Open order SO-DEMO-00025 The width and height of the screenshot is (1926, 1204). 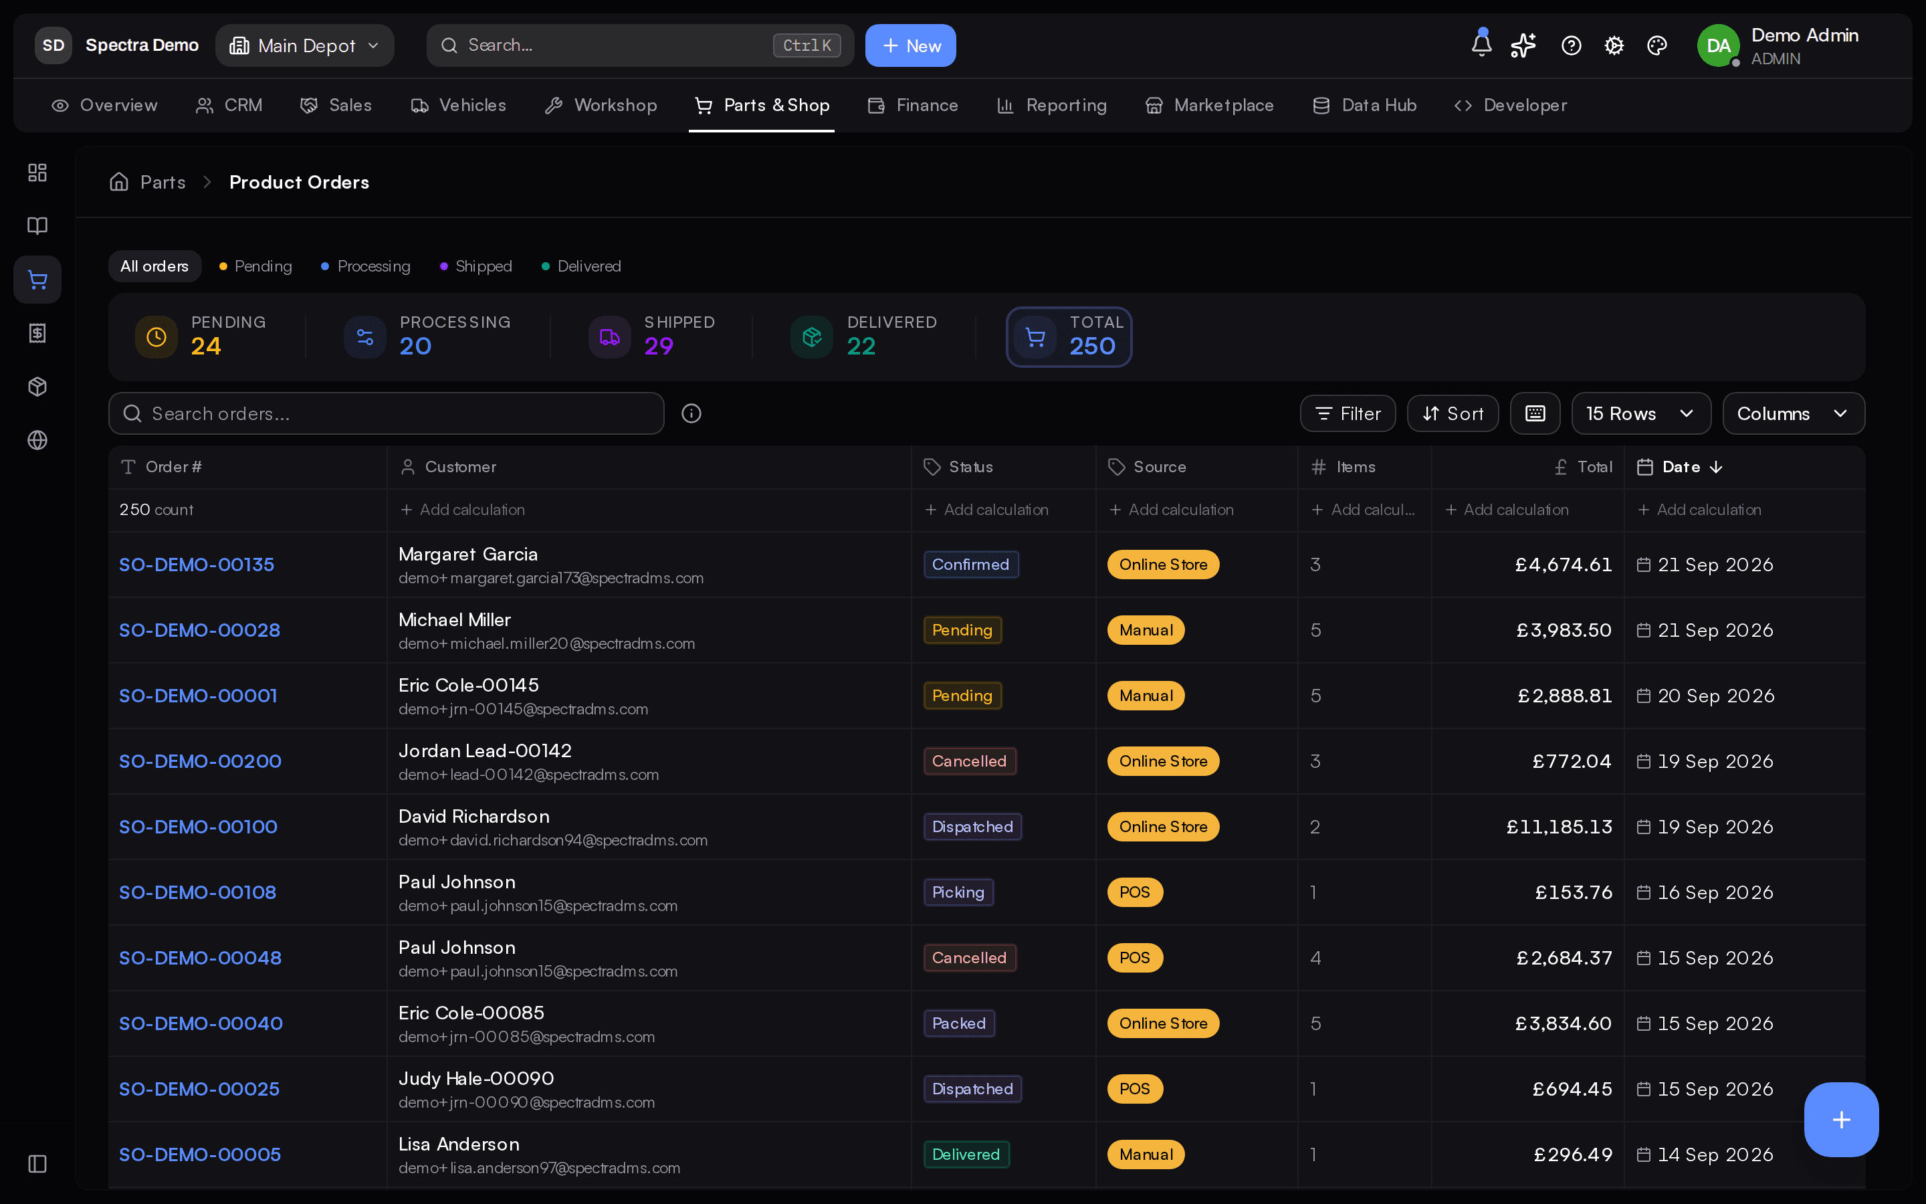(x=199, y=1088)
